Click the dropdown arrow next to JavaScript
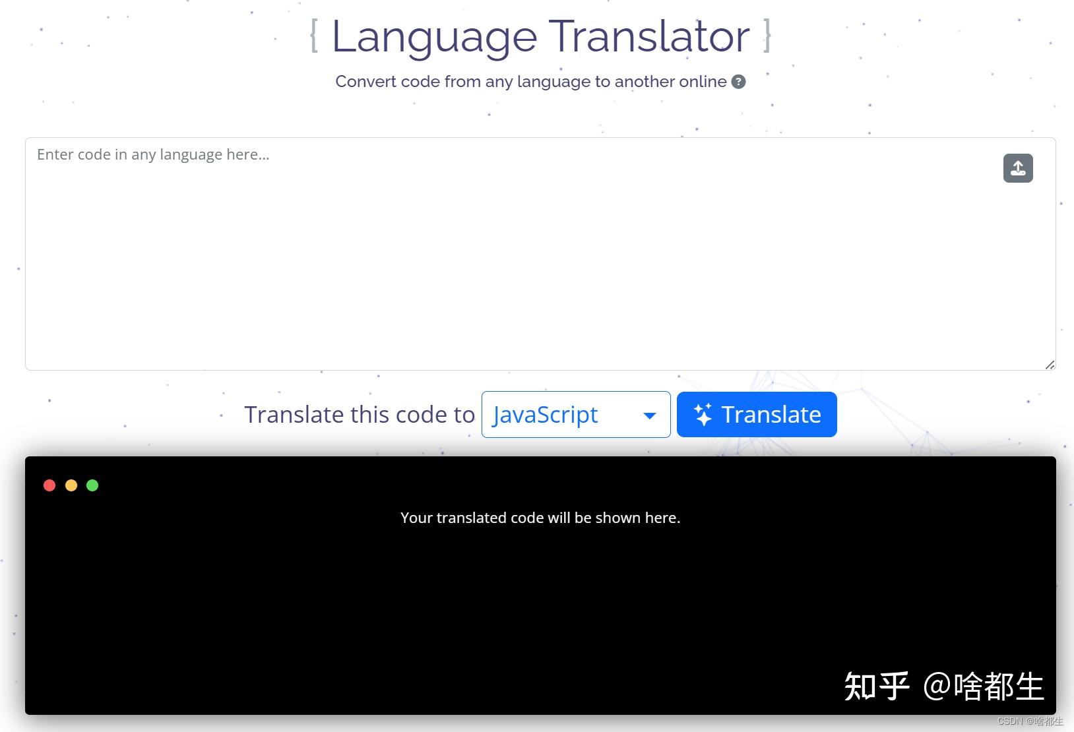Viewport: 1074px width, 732px height. point(650,415)
